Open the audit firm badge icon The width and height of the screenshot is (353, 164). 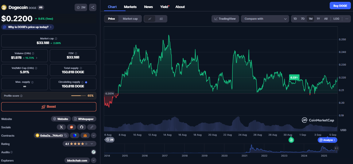coord(94,152)
